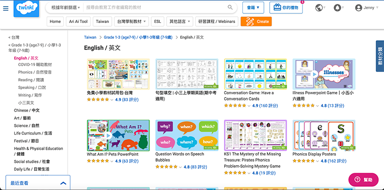Expand rating details for Phonics Display Posters
This screenshot has height=190, width=384.
click(318, 161)
